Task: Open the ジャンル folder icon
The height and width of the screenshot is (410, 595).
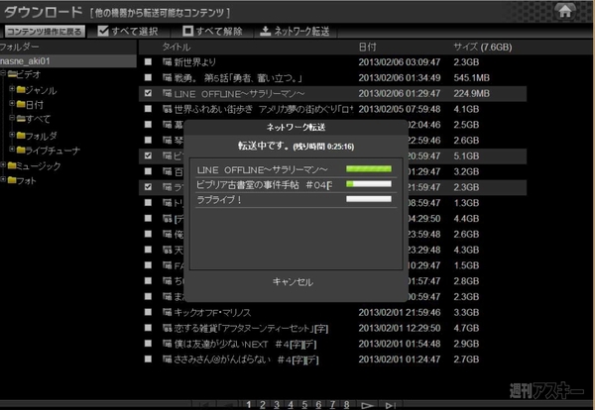Action: (x=21, y=90)
